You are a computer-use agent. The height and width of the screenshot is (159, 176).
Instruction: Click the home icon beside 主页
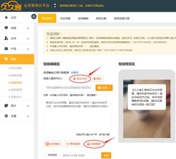6,18
